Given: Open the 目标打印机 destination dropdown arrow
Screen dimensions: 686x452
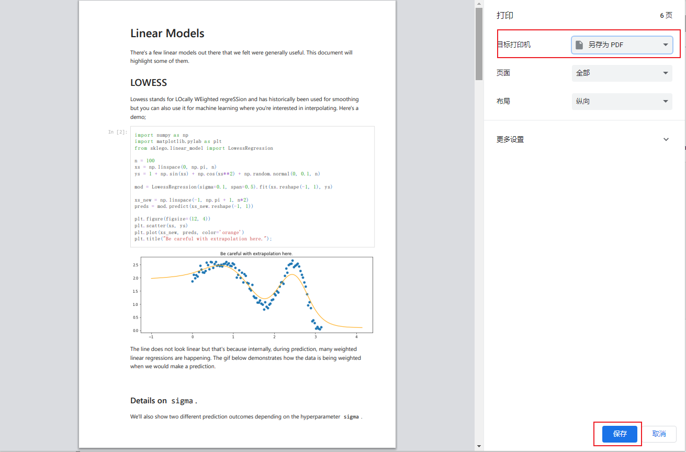Looking at the screenshot, I should pyautogui.click(x=666, y=45).
